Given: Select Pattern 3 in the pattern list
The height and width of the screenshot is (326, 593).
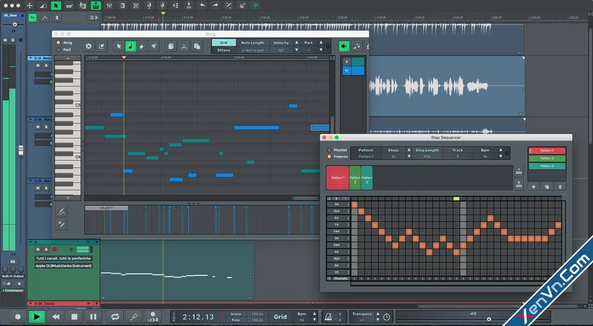Looking at the screenshot, I should click(547, 166).
